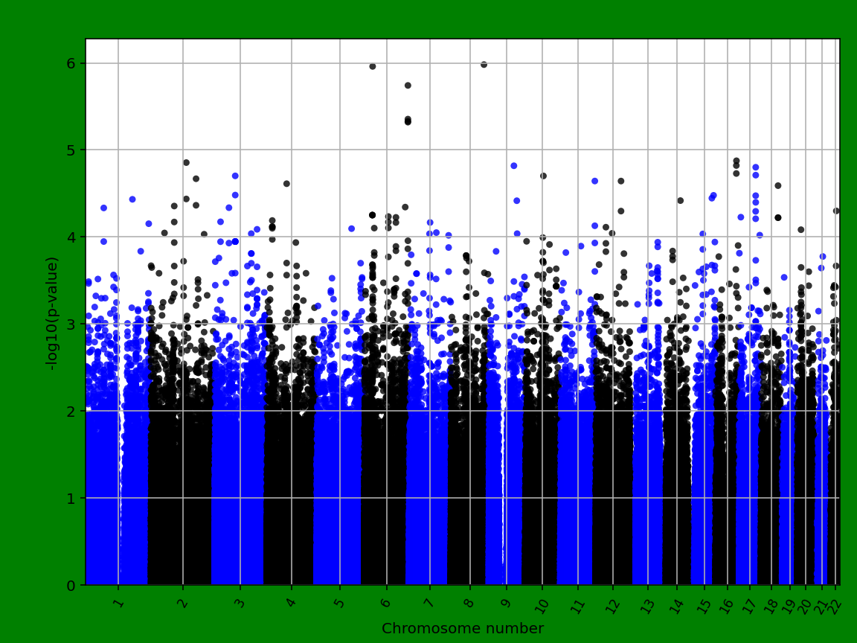The height and width of the screenshot is (643, 857).
Task: Click the highest data point on chromosome 8
Action: click(484, 64)
